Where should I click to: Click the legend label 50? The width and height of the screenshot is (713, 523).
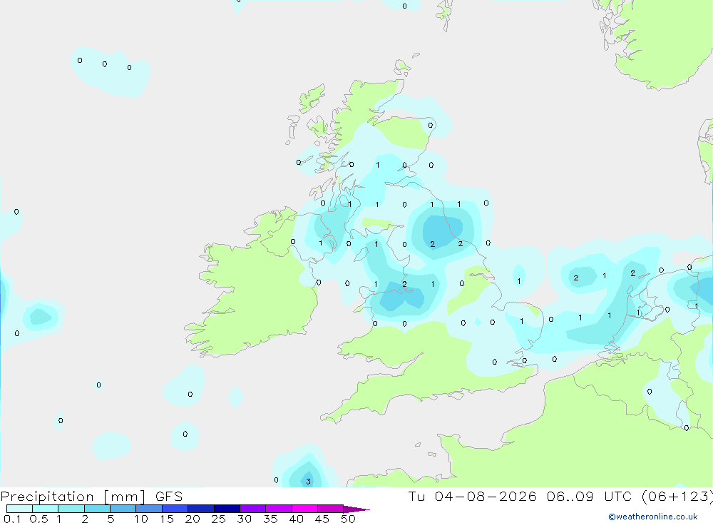pos(348,519)
